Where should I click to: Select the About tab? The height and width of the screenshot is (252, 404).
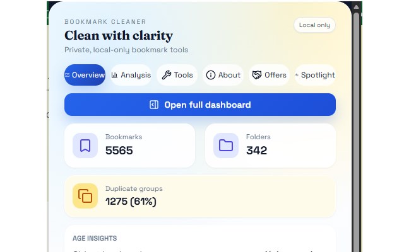click(x=223, y=75)
